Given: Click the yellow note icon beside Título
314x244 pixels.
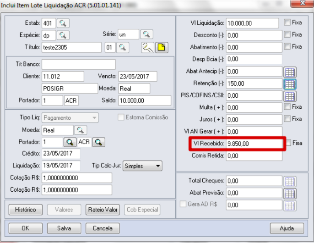Looking at the screenshot, I should point(162,48).
